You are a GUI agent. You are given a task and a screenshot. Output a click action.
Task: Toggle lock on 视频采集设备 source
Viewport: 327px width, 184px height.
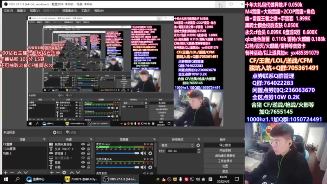click(89, 144)
